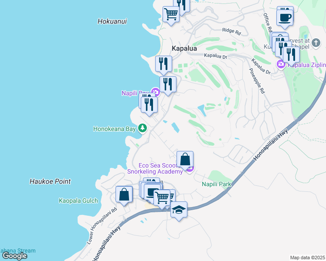
Task: Click the Hokuanui label
Action: click(112, 21)
